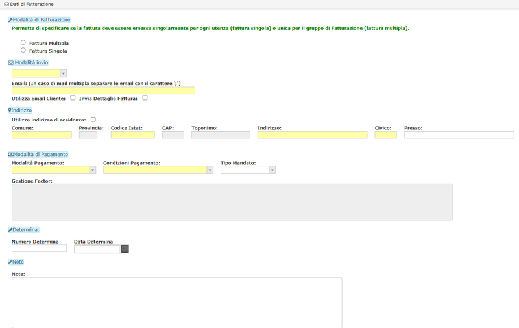519x328 pixels.
Task: Select the Fattura Multipla radio option
Action: coord(23,42)
